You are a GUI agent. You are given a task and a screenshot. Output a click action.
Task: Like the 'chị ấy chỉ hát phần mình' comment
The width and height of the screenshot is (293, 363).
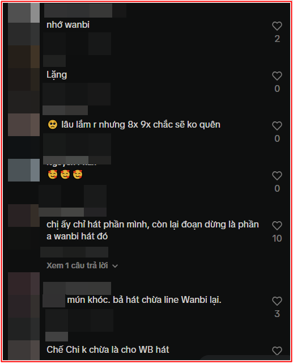277,226
